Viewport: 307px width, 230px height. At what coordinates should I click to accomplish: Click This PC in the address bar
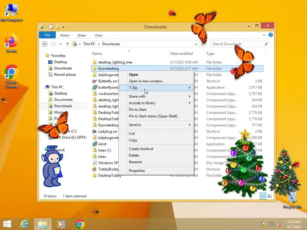tap(89, 44)
